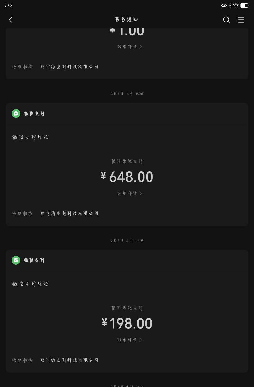Tap the back arrow in header

11,20
